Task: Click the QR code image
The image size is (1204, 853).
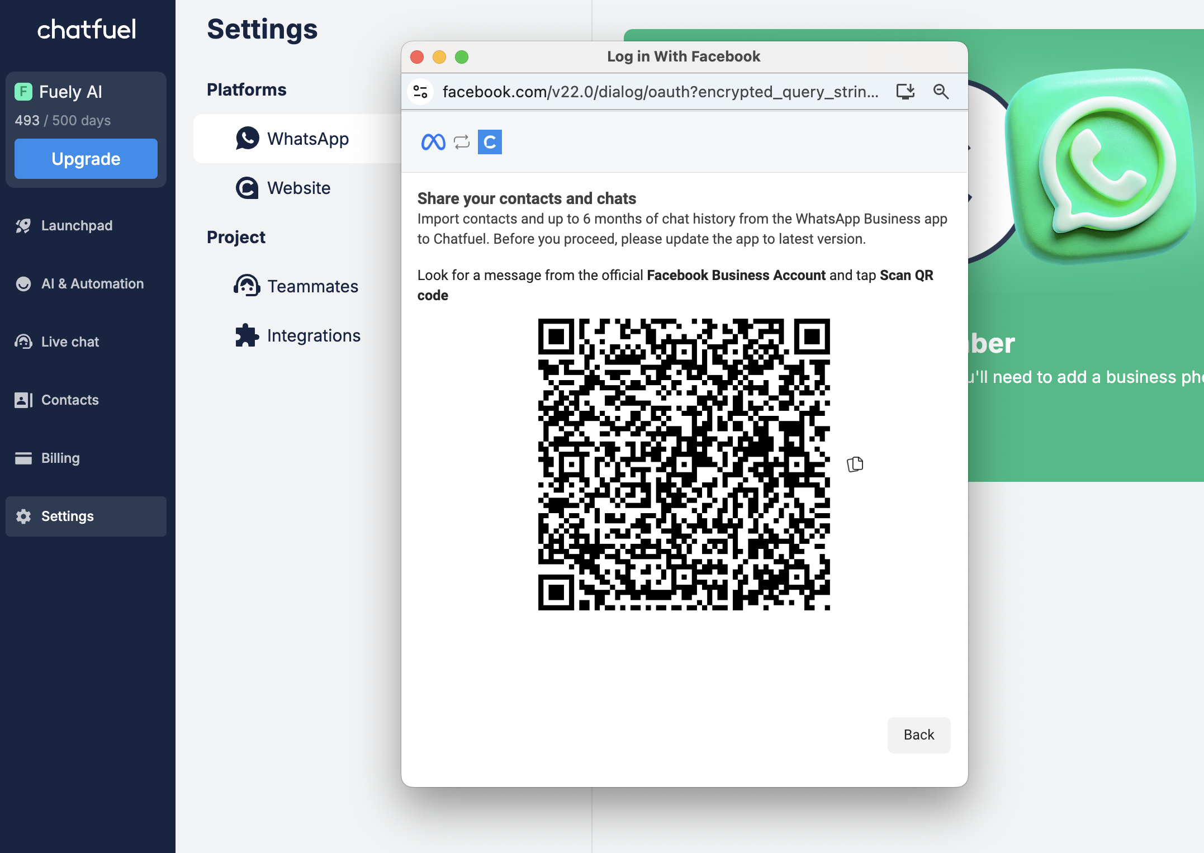Action: pos(684,464)
